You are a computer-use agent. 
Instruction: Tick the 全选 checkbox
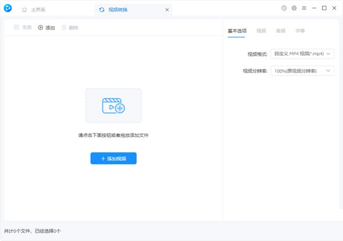coord(17,27)
